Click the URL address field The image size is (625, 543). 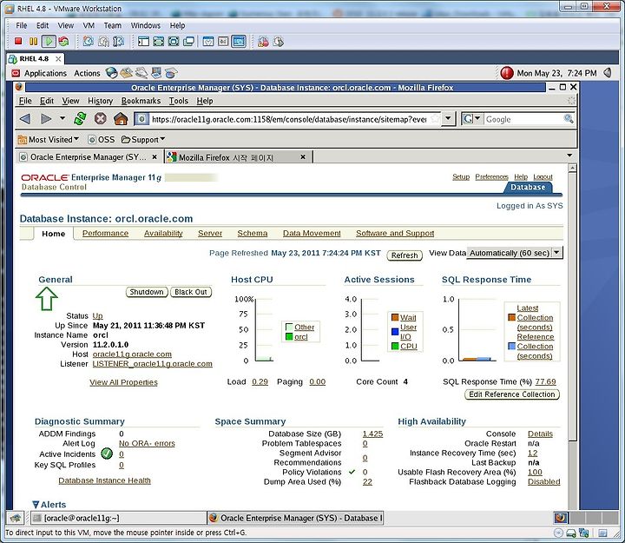pyautogui.click(x=289, y=119)
